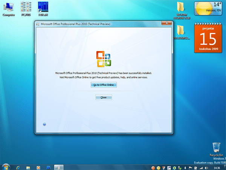This screenshot has height=170, width=226.
Task: Click the Helsinki weather gadget
Action: point(208,9)
